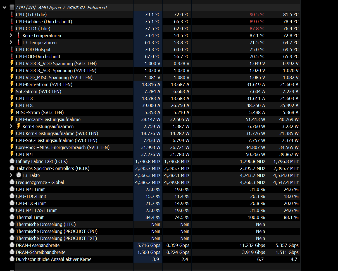338x271 pixels.
Task: Click the red 90.5 °C maximum value
Action: [x=257, y=15]
